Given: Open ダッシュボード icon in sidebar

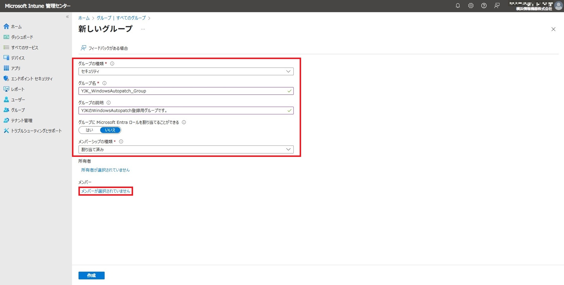Looking at the screenshot, I should 6,37.
